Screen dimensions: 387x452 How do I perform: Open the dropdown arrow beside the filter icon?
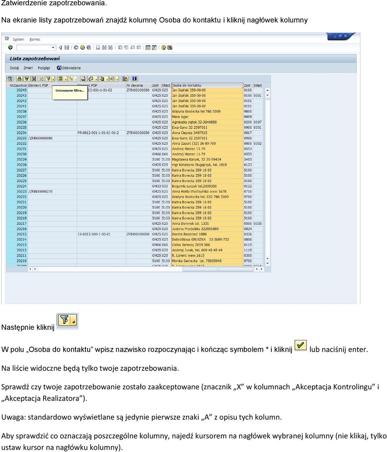53,79
